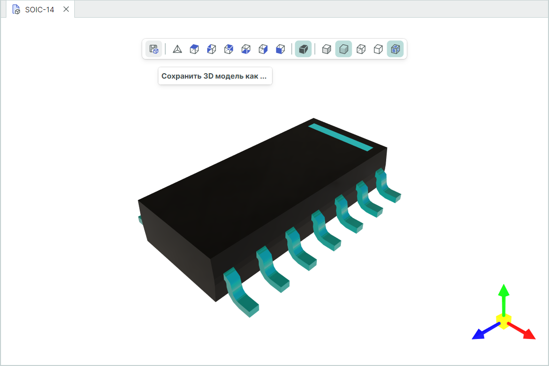
Task: Select the left view cube icon
Action: tap(212, 49)
